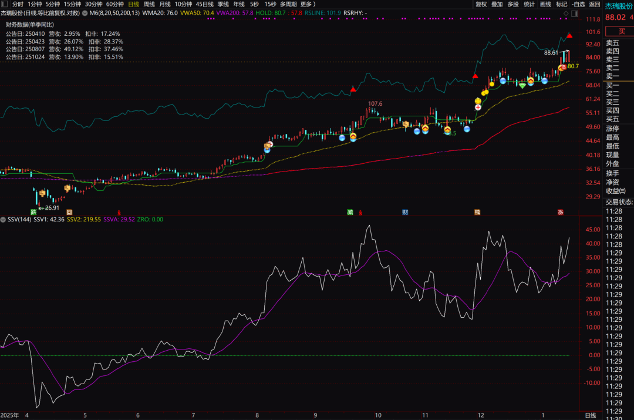Click the VWA50: 70.4 legend

point(197,13)
